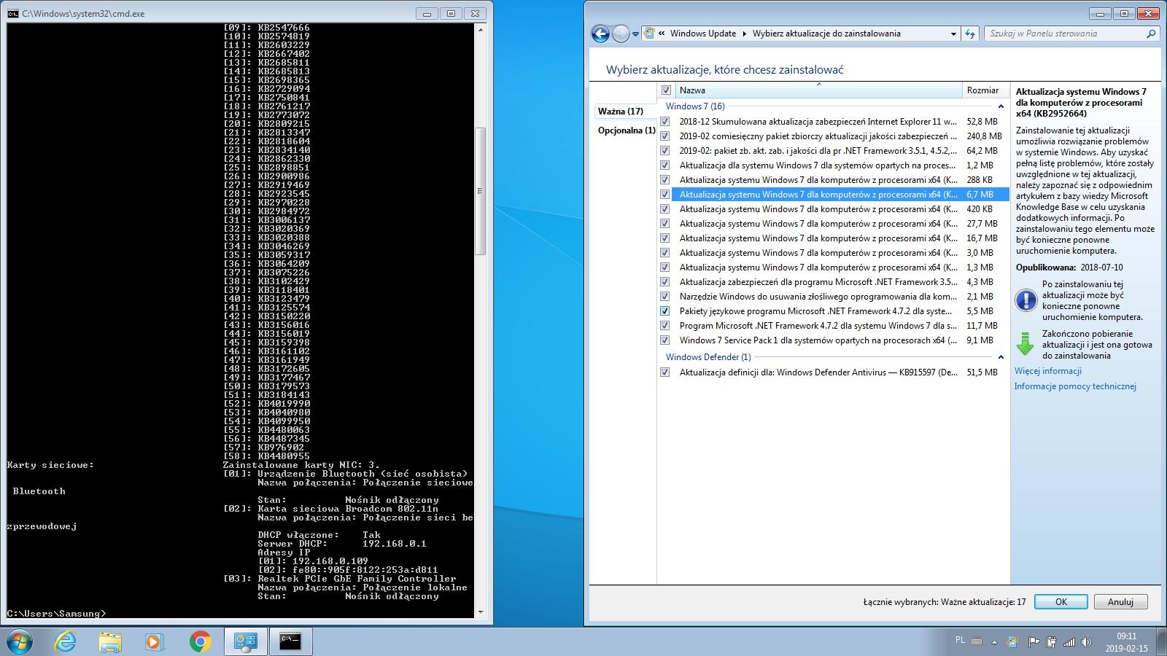Open Windows Explorer folder icon on taskbar

tap(110, 641)
